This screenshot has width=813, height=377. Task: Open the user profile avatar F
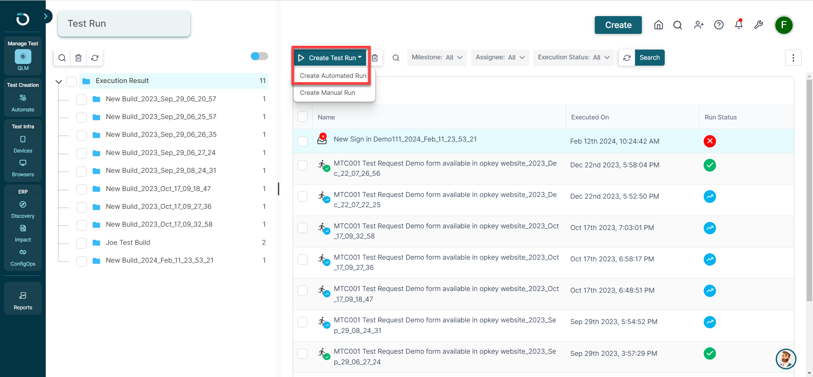pos(784,25)
